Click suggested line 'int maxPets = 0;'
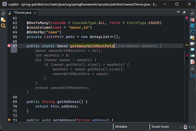The image size is (196, 131). [53, 55]
